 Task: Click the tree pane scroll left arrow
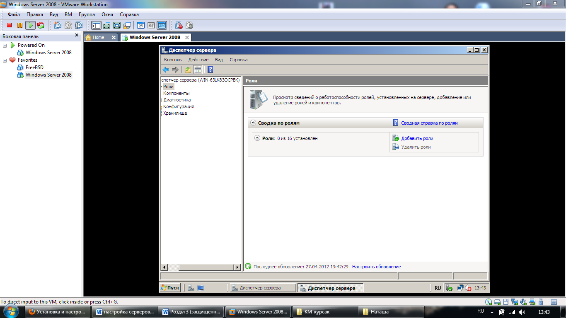tap(164, 267)
